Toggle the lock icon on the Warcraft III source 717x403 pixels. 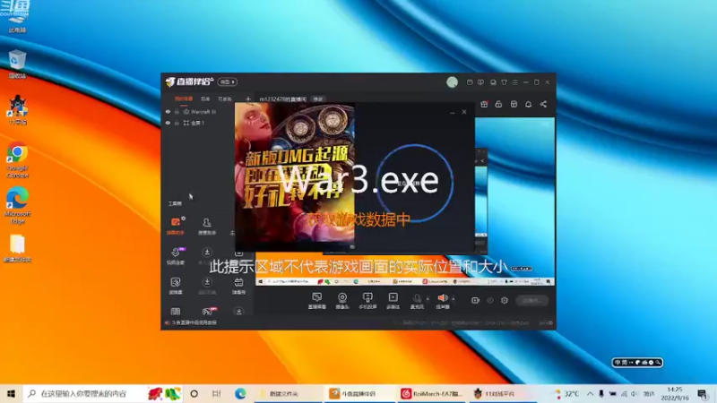[x=177, y=111]
